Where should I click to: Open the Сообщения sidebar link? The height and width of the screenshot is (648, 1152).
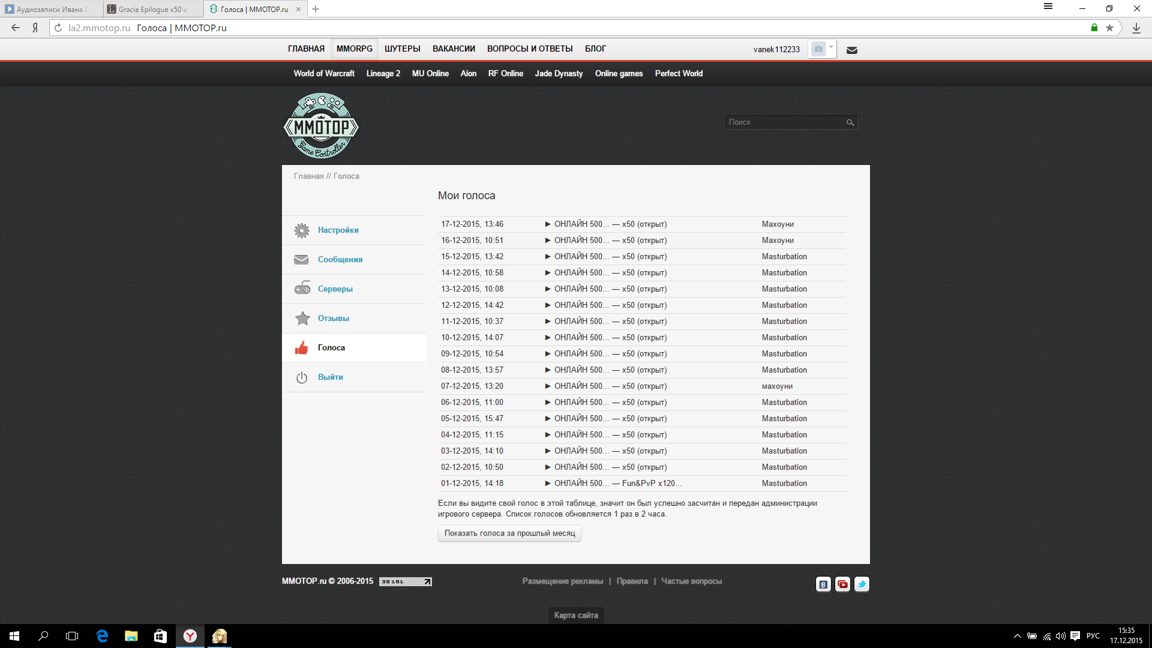pos(340,260)
